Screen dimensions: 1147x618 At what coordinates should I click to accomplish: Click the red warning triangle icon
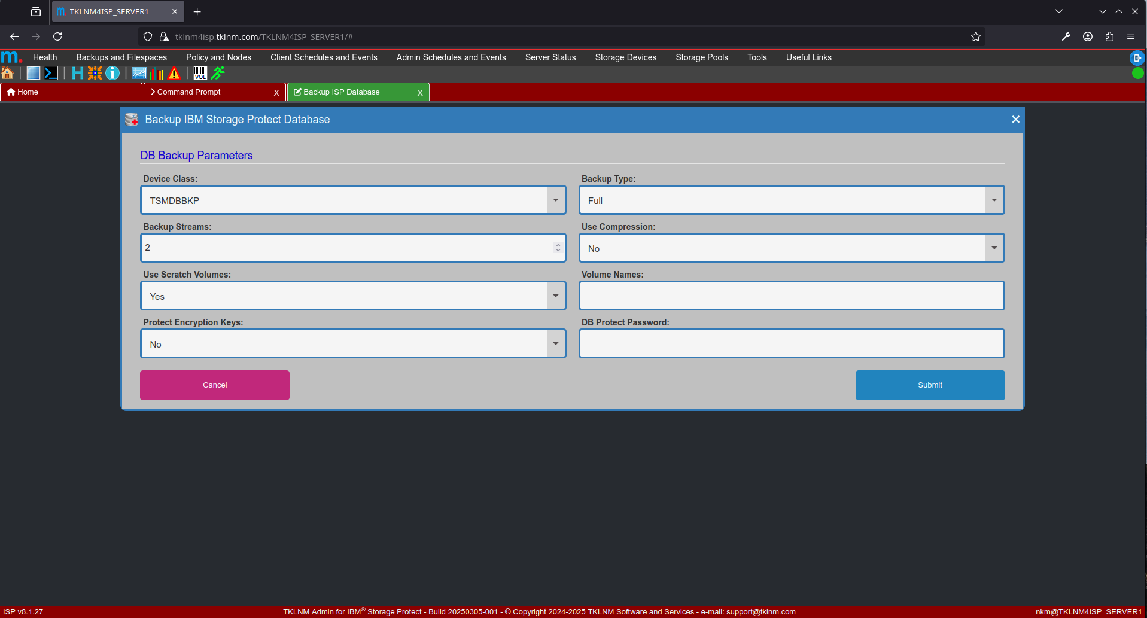(174, 73)
